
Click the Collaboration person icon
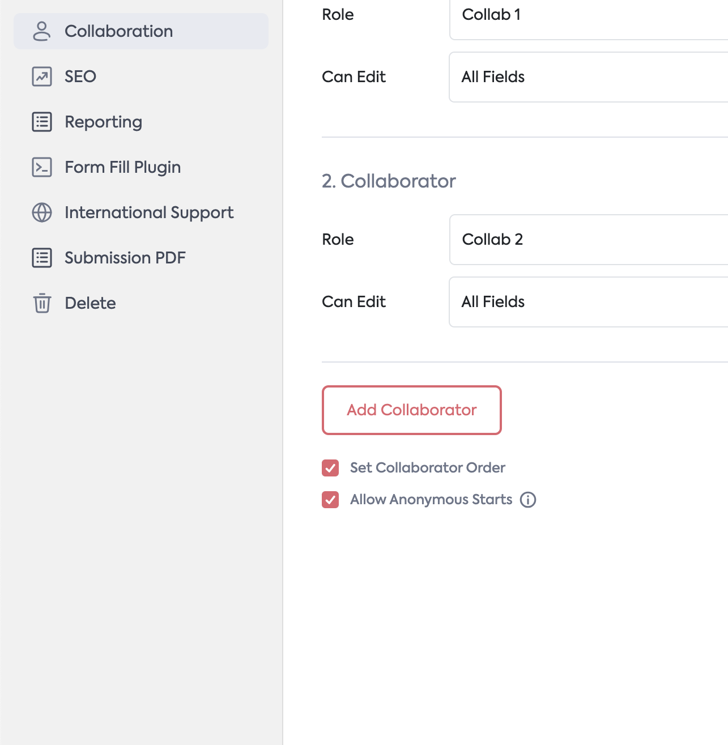point(42,31)
